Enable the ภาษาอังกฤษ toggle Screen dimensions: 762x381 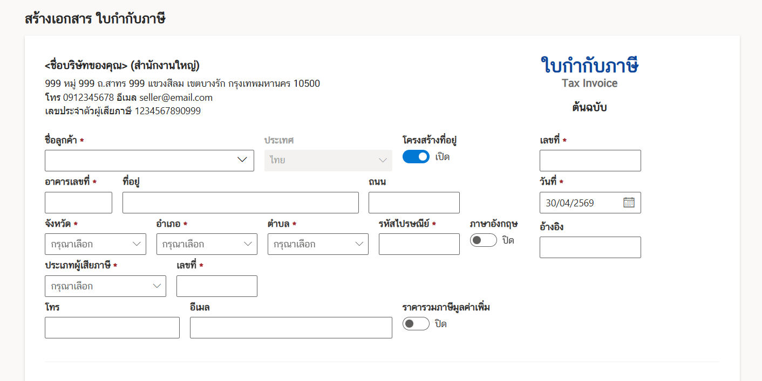point(483,240)
